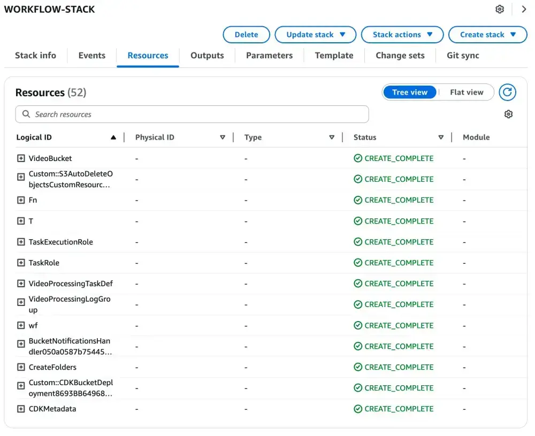Image resolution: width=535 pixels, height=436 pixels.
Task: Open the Change sets tab
Action: (x=400, y=56)
